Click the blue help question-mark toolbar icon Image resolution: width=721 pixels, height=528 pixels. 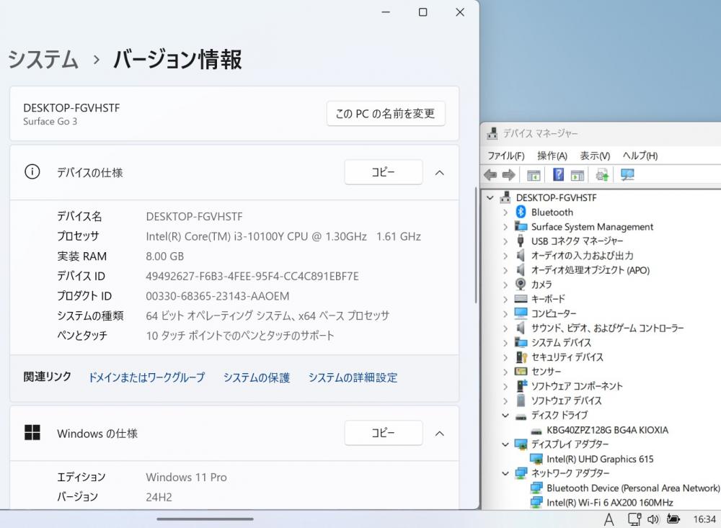[x=558, y=174]
